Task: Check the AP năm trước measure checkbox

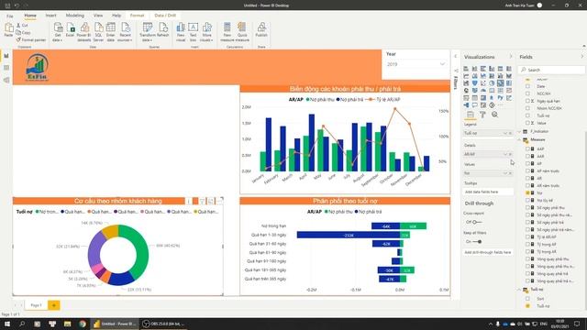Action: tap(528, 171)
